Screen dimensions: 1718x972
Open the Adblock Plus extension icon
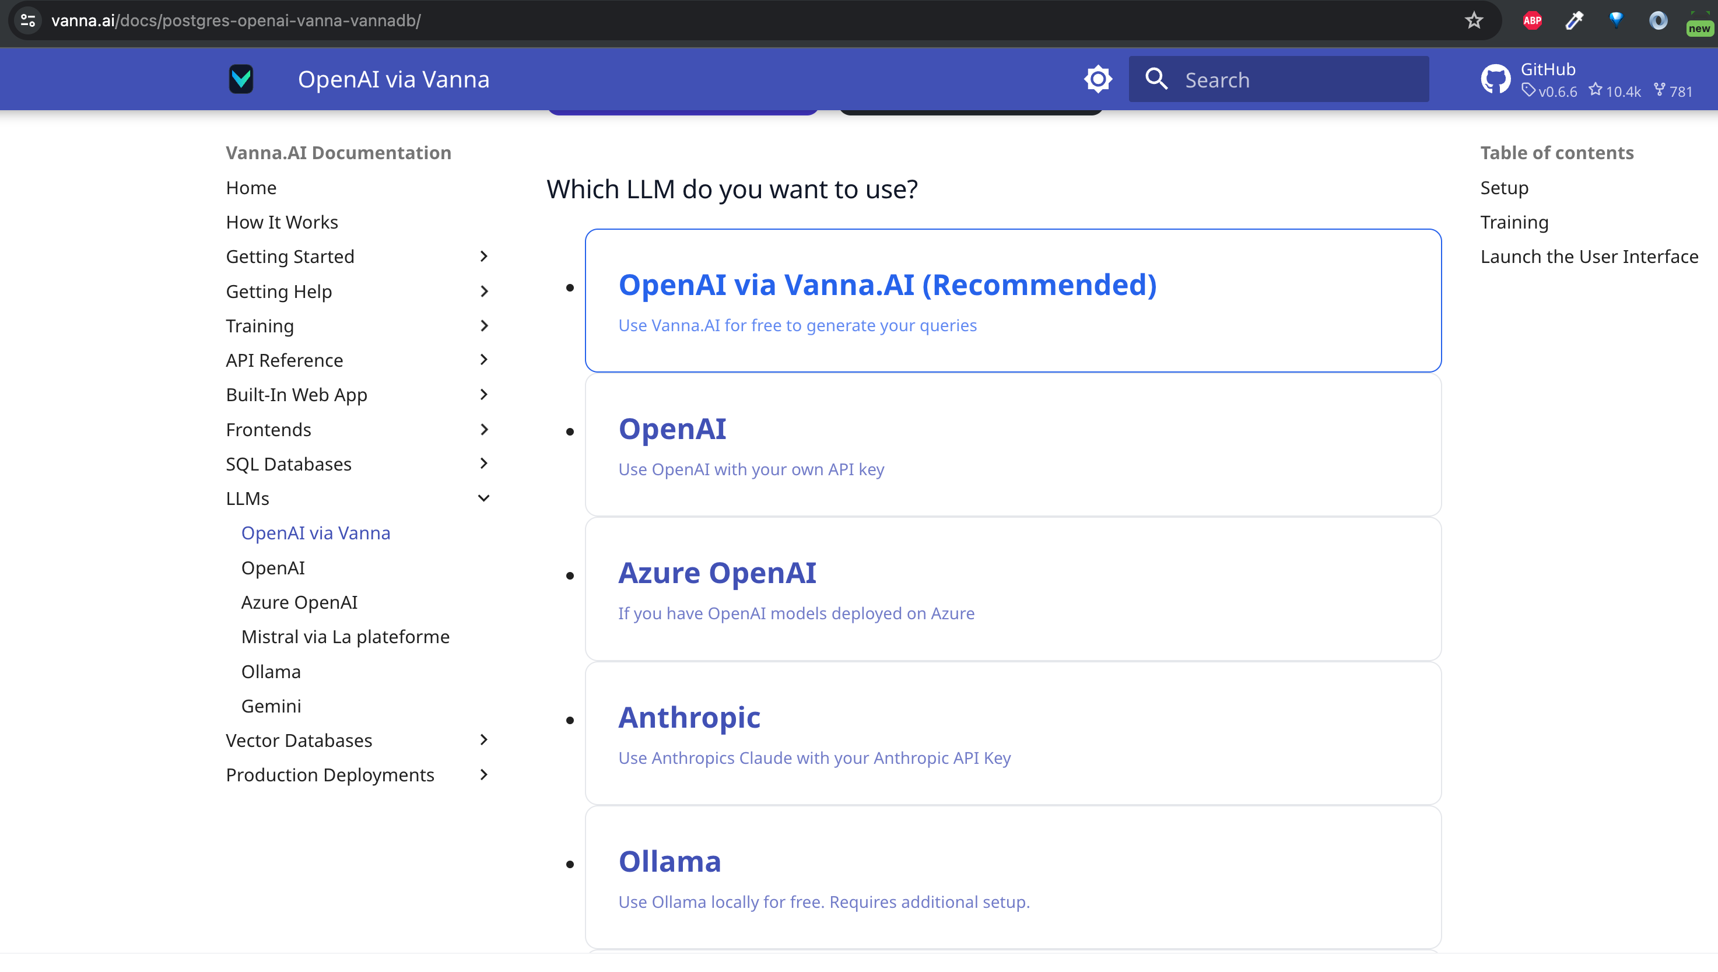click(1532, 20)
